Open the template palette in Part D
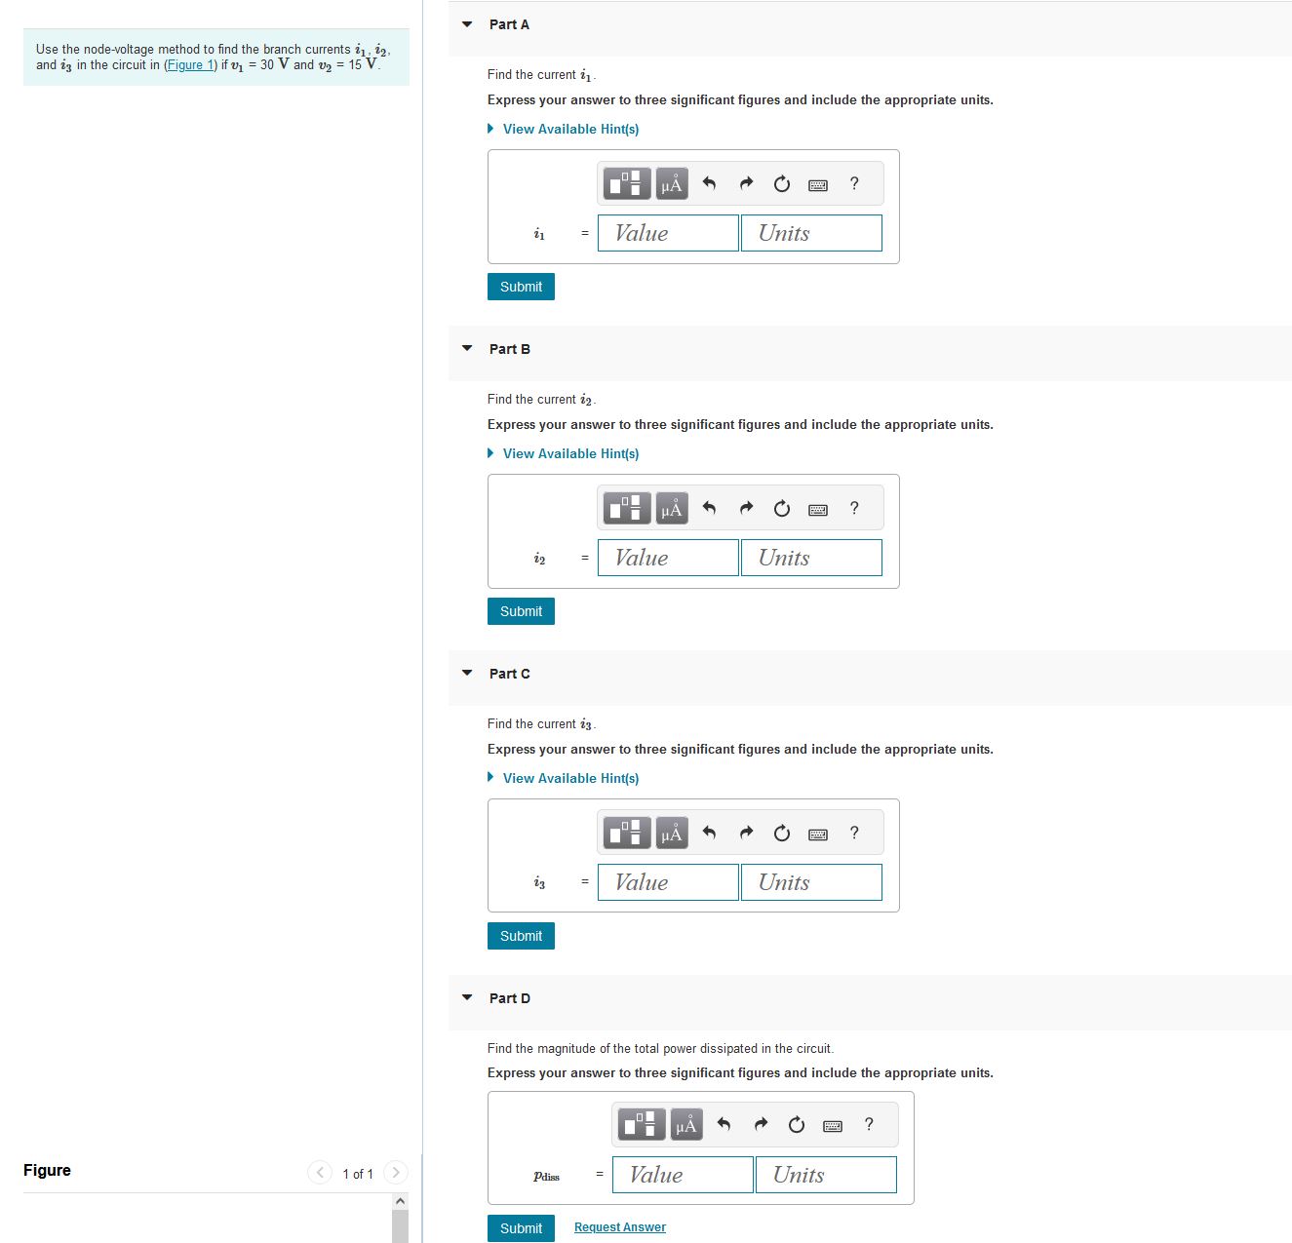Screen dimensions: 1292x1243 coord(643,1124)
